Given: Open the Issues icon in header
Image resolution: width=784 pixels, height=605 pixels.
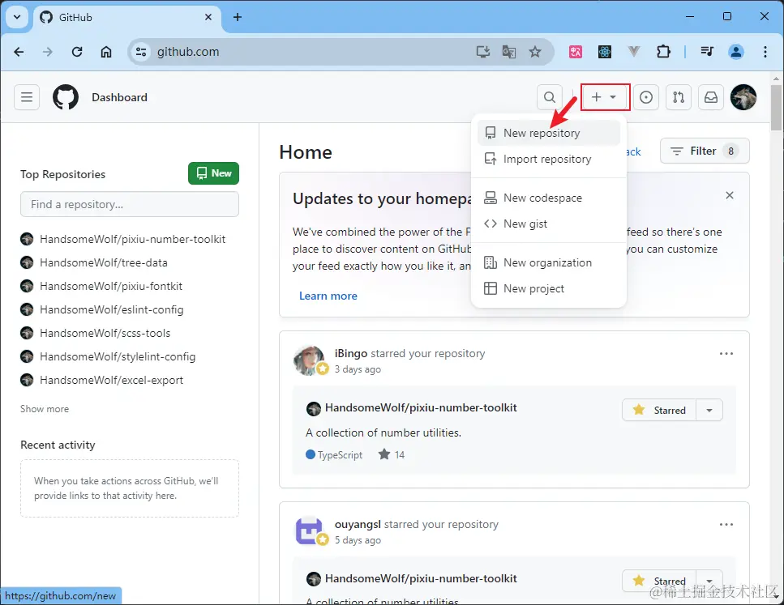Looking at the screenshot, I should (646, 97).
